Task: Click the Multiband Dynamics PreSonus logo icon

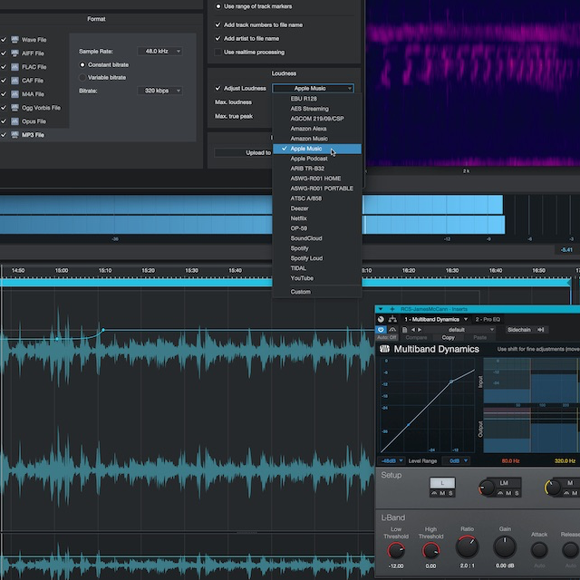Action: [x=384, y=349]
